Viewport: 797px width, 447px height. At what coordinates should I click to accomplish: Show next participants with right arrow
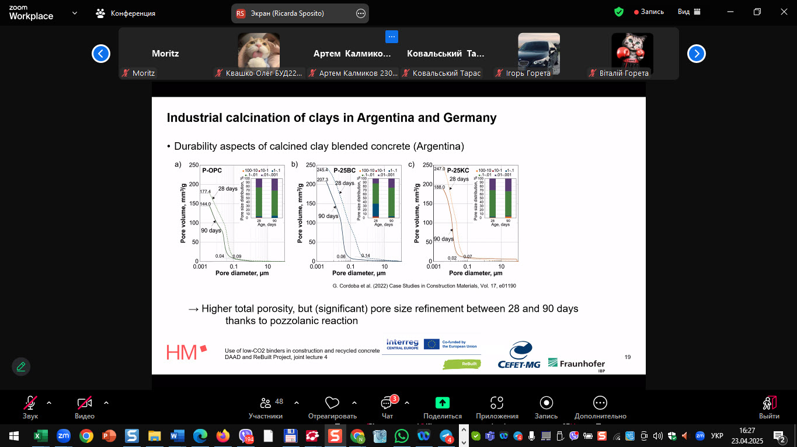pyautogui.click(x=697, y=54)
